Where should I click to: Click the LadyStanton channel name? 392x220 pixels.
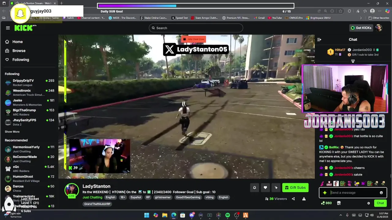pyautogui.click(x=96, y=186)
